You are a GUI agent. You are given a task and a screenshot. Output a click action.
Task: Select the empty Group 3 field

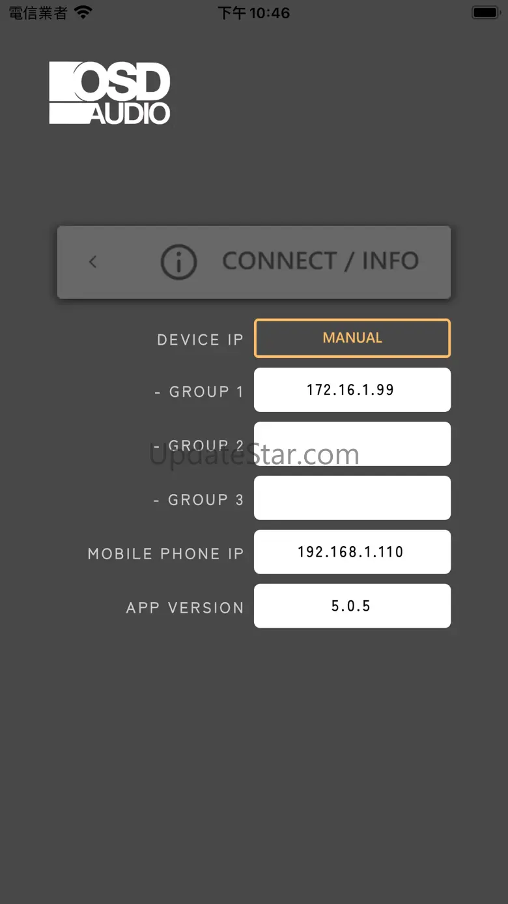pyautogui.click(x=352, y=498)
